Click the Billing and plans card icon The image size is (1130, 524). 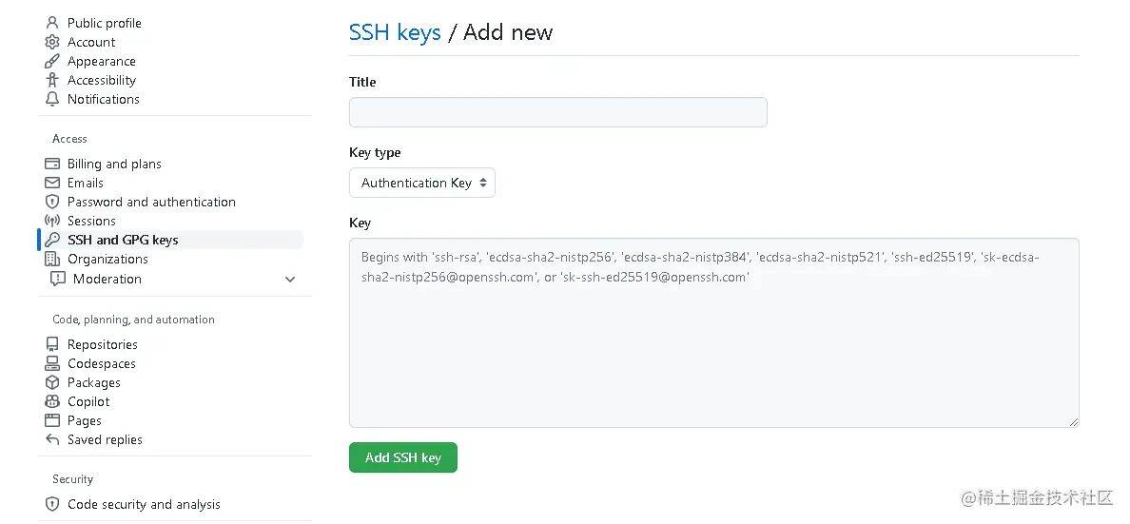tap(52, 164)
